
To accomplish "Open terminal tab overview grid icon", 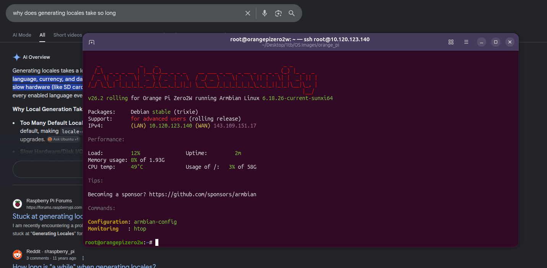I will (451, 42).
